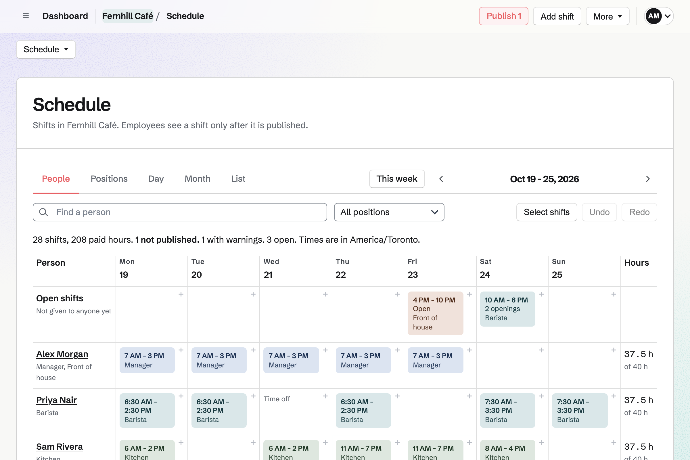
Task: Add shift for Alex Morgan on Thursday
Action: point(397,350)
